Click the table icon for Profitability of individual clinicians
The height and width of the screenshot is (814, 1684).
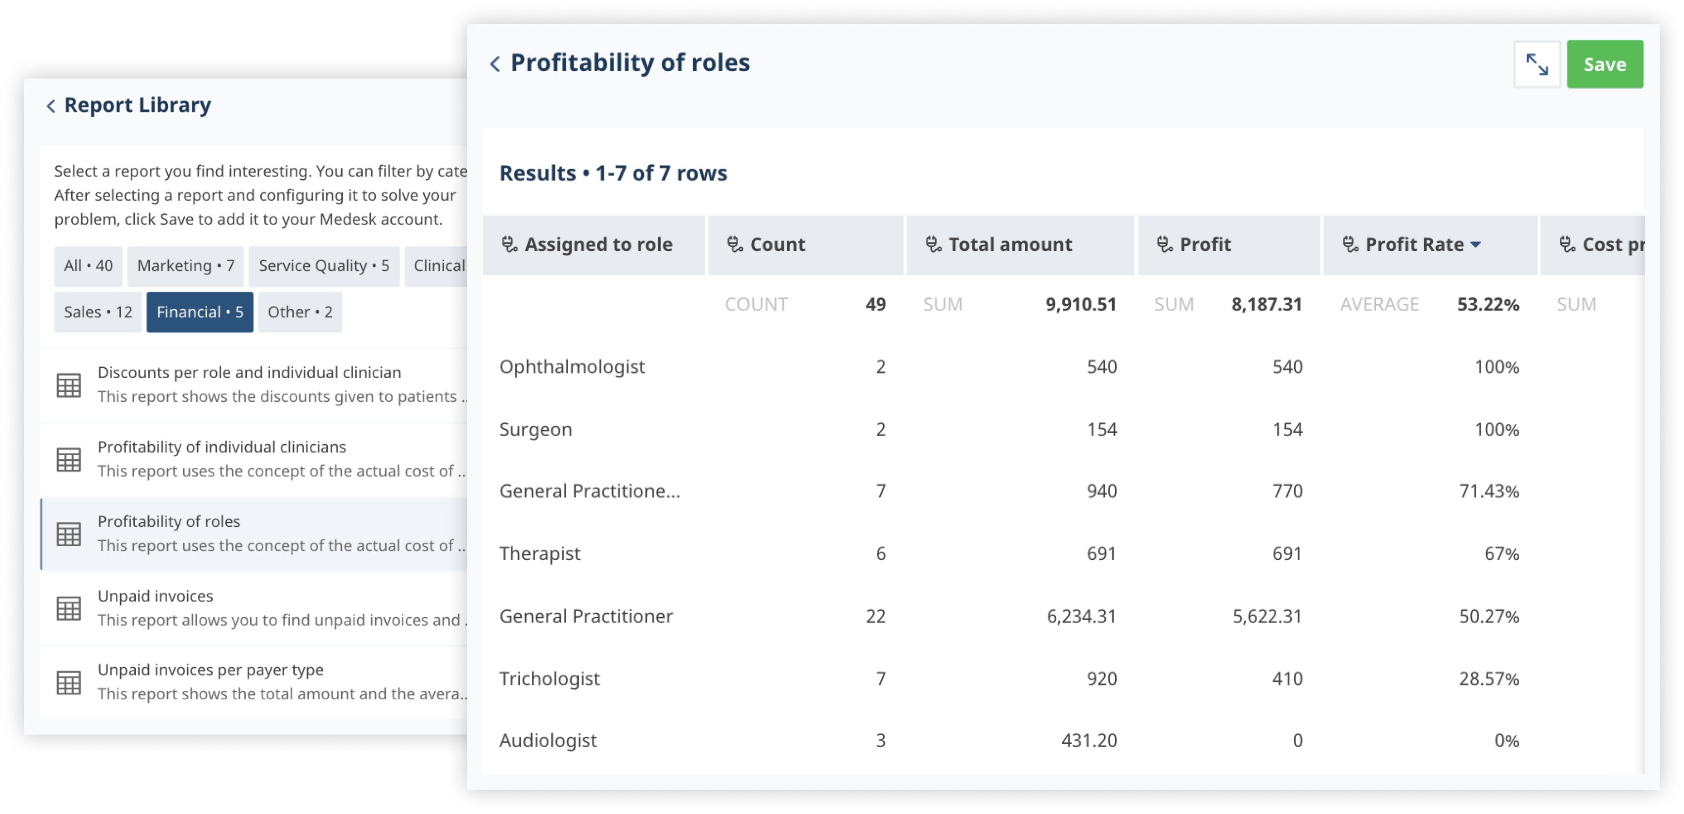click(x=69, y=459)
